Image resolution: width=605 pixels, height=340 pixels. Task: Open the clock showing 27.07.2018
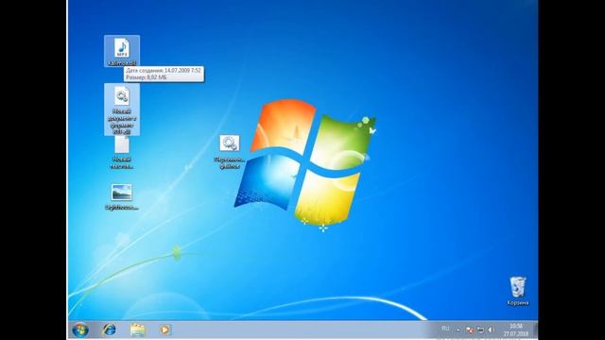pyautogui.click(x=516, y=330)
